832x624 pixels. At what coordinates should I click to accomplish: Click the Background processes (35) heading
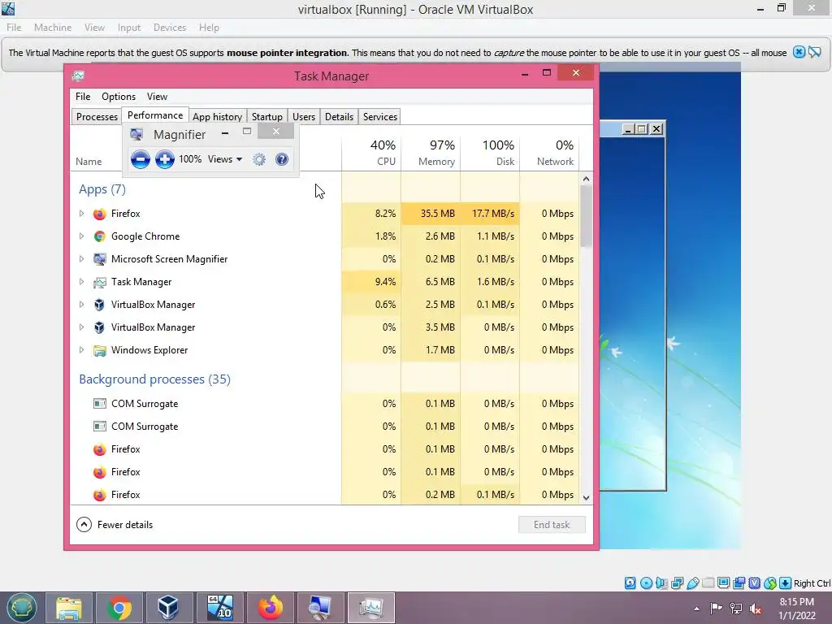click(x=154, y=379)
